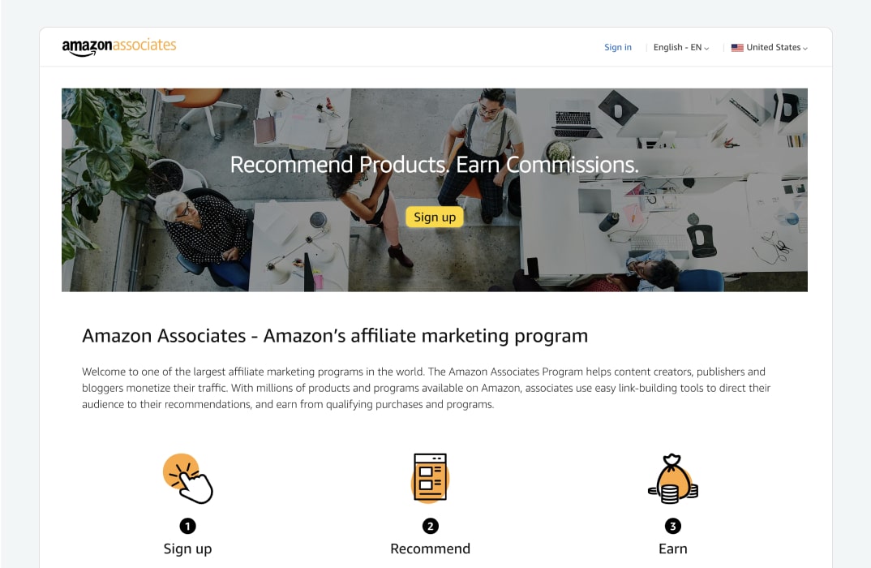This screenshot has height=568, width=871.
Task: Click the chevron beside United States
Action: pyautogui.click(x=805, y=49)
